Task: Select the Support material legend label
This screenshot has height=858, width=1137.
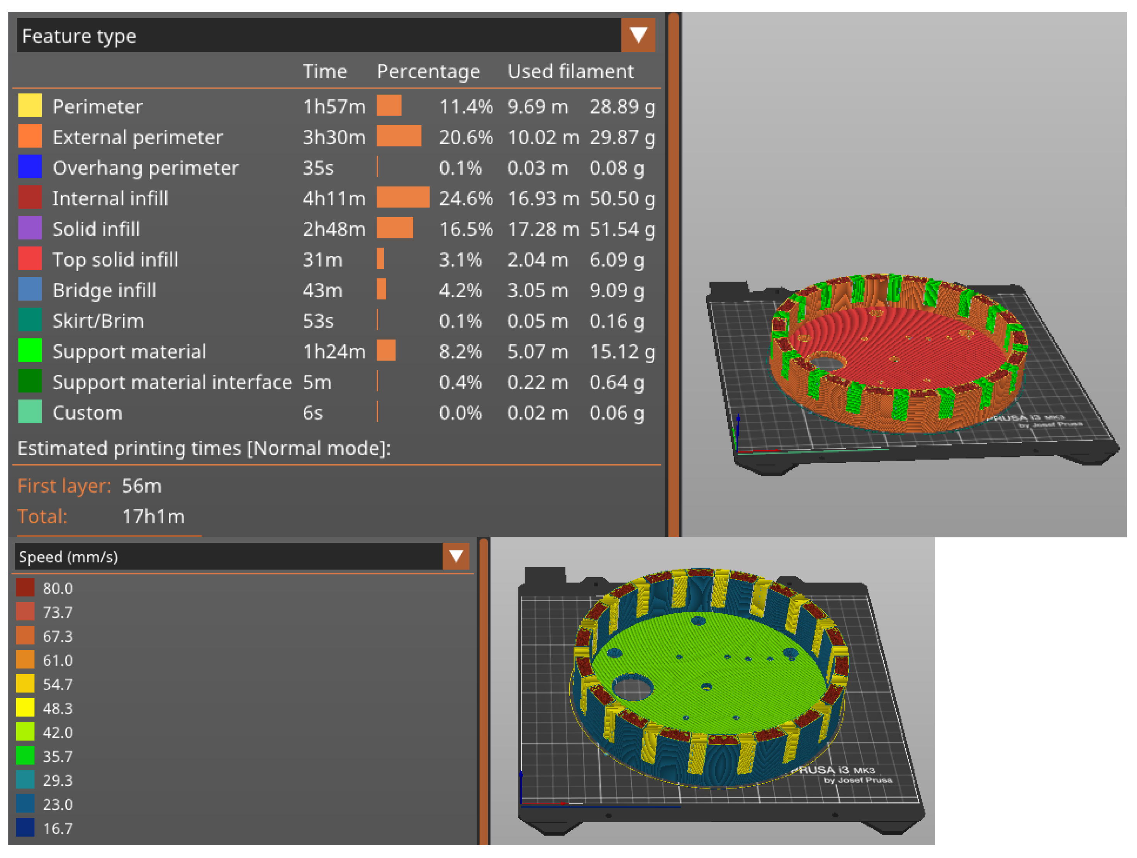Action: (129, 352)
